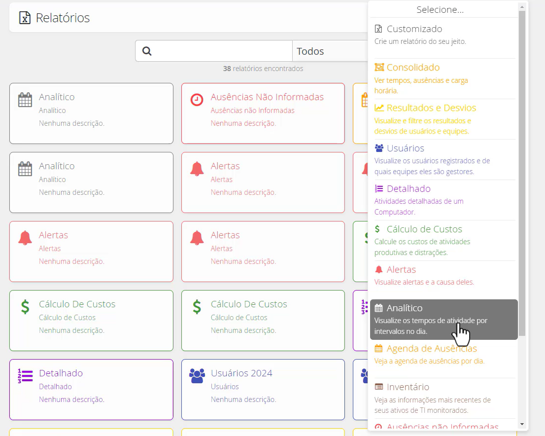545x436 pixels.
Task: Click the people icon on Usuários 2024 card
Action: point(197,376)
